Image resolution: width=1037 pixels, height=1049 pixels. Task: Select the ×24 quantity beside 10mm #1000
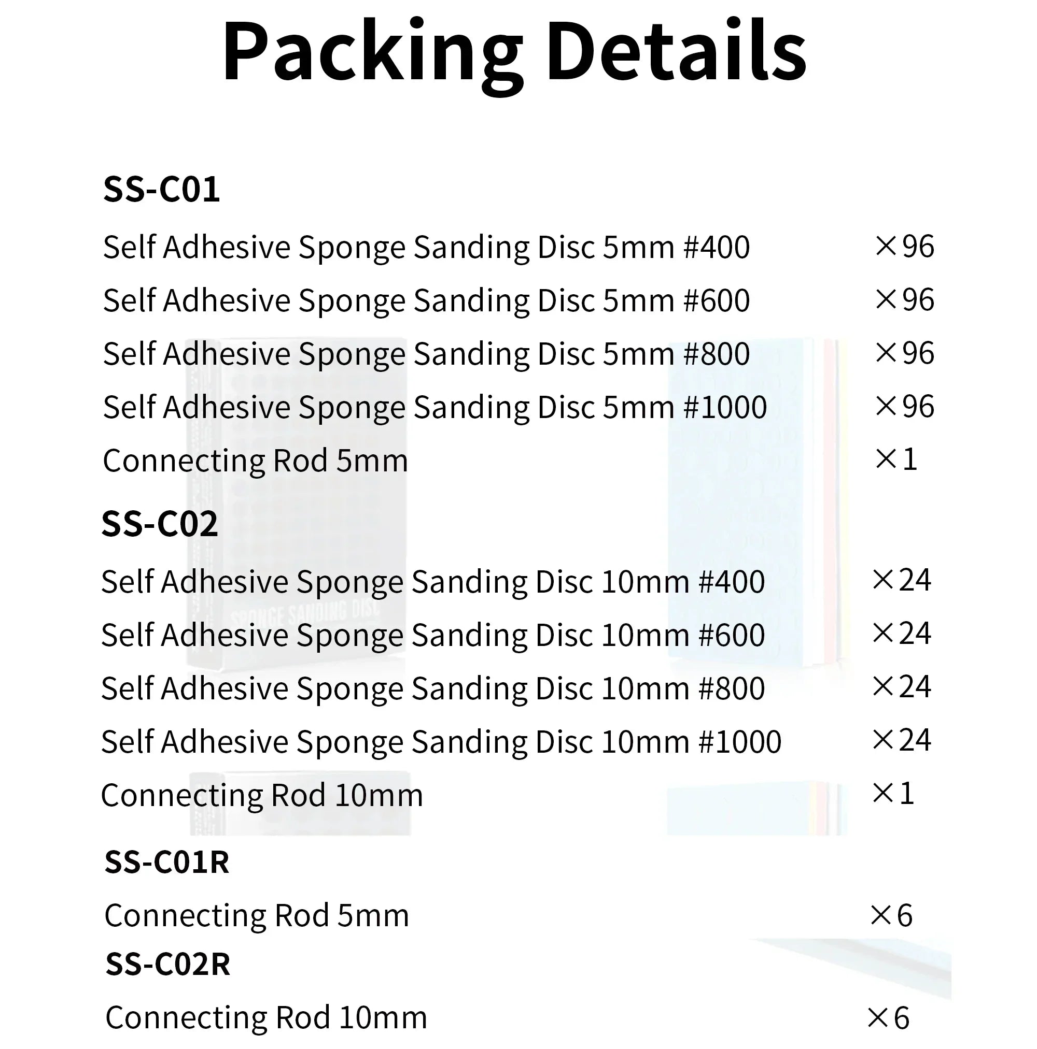tap(902, 740)
